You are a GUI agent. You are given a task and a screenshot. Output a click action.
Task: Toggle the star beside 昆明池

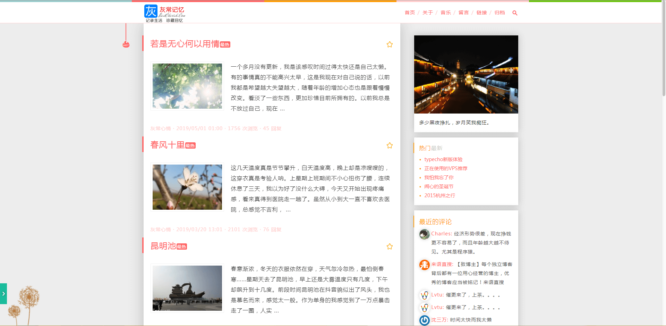pos(390,246)
